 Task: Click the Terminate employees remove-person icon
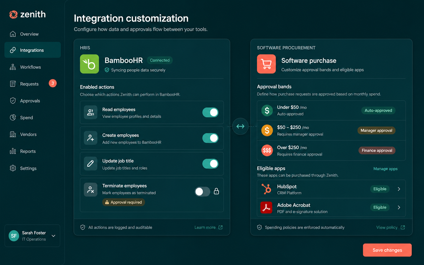90,189
